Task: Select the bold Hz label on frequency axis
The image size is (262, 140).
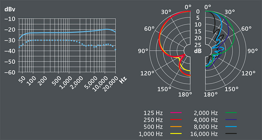Action: pos(123,80)
